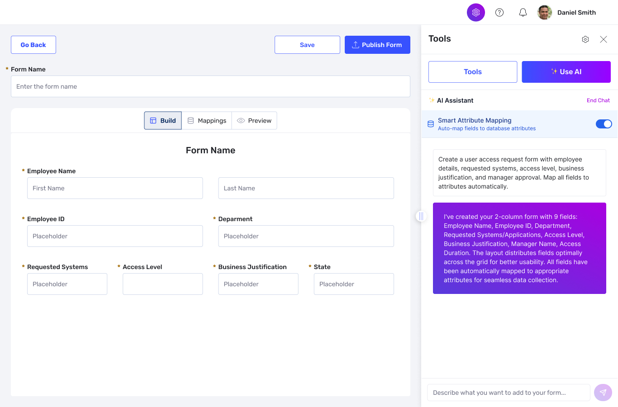The image size is (618, 407).
Task: Switch to the Mappings tab
Action: pos(207,121)
